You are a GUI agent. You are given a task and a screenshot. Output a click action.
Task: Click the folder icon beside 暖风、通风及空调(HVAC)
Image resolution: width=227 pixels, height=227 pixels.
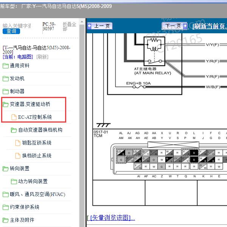pos(6,194)
